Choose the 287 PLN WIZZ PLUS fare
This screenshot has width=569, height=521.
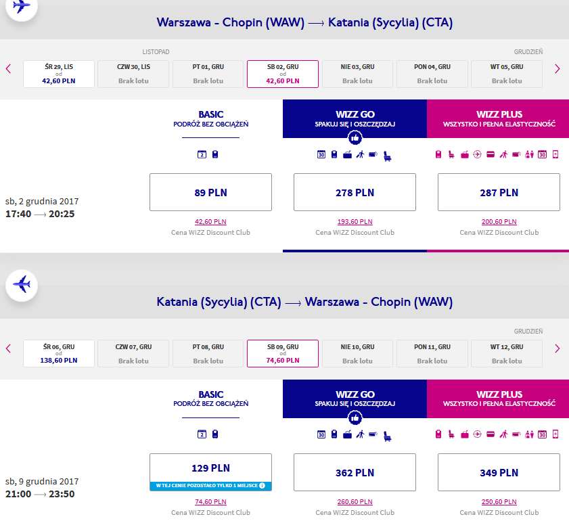pyautogui.click(x=499, y=192)
